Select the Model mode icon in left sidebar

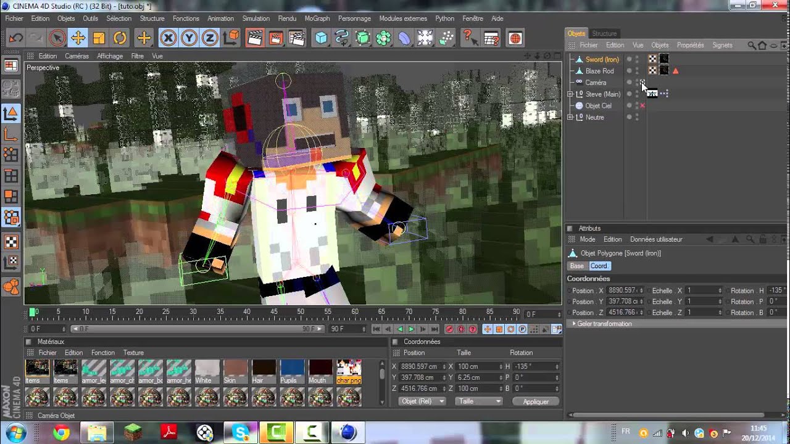click(x=11, y=113)
